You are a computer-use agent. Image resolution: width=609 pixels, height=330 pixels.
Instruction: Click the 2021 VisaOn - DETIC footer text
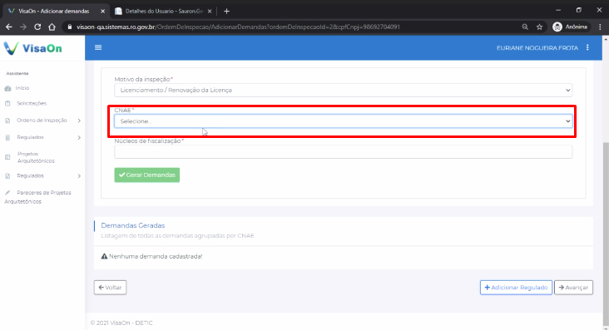click(x=121, y=323)
